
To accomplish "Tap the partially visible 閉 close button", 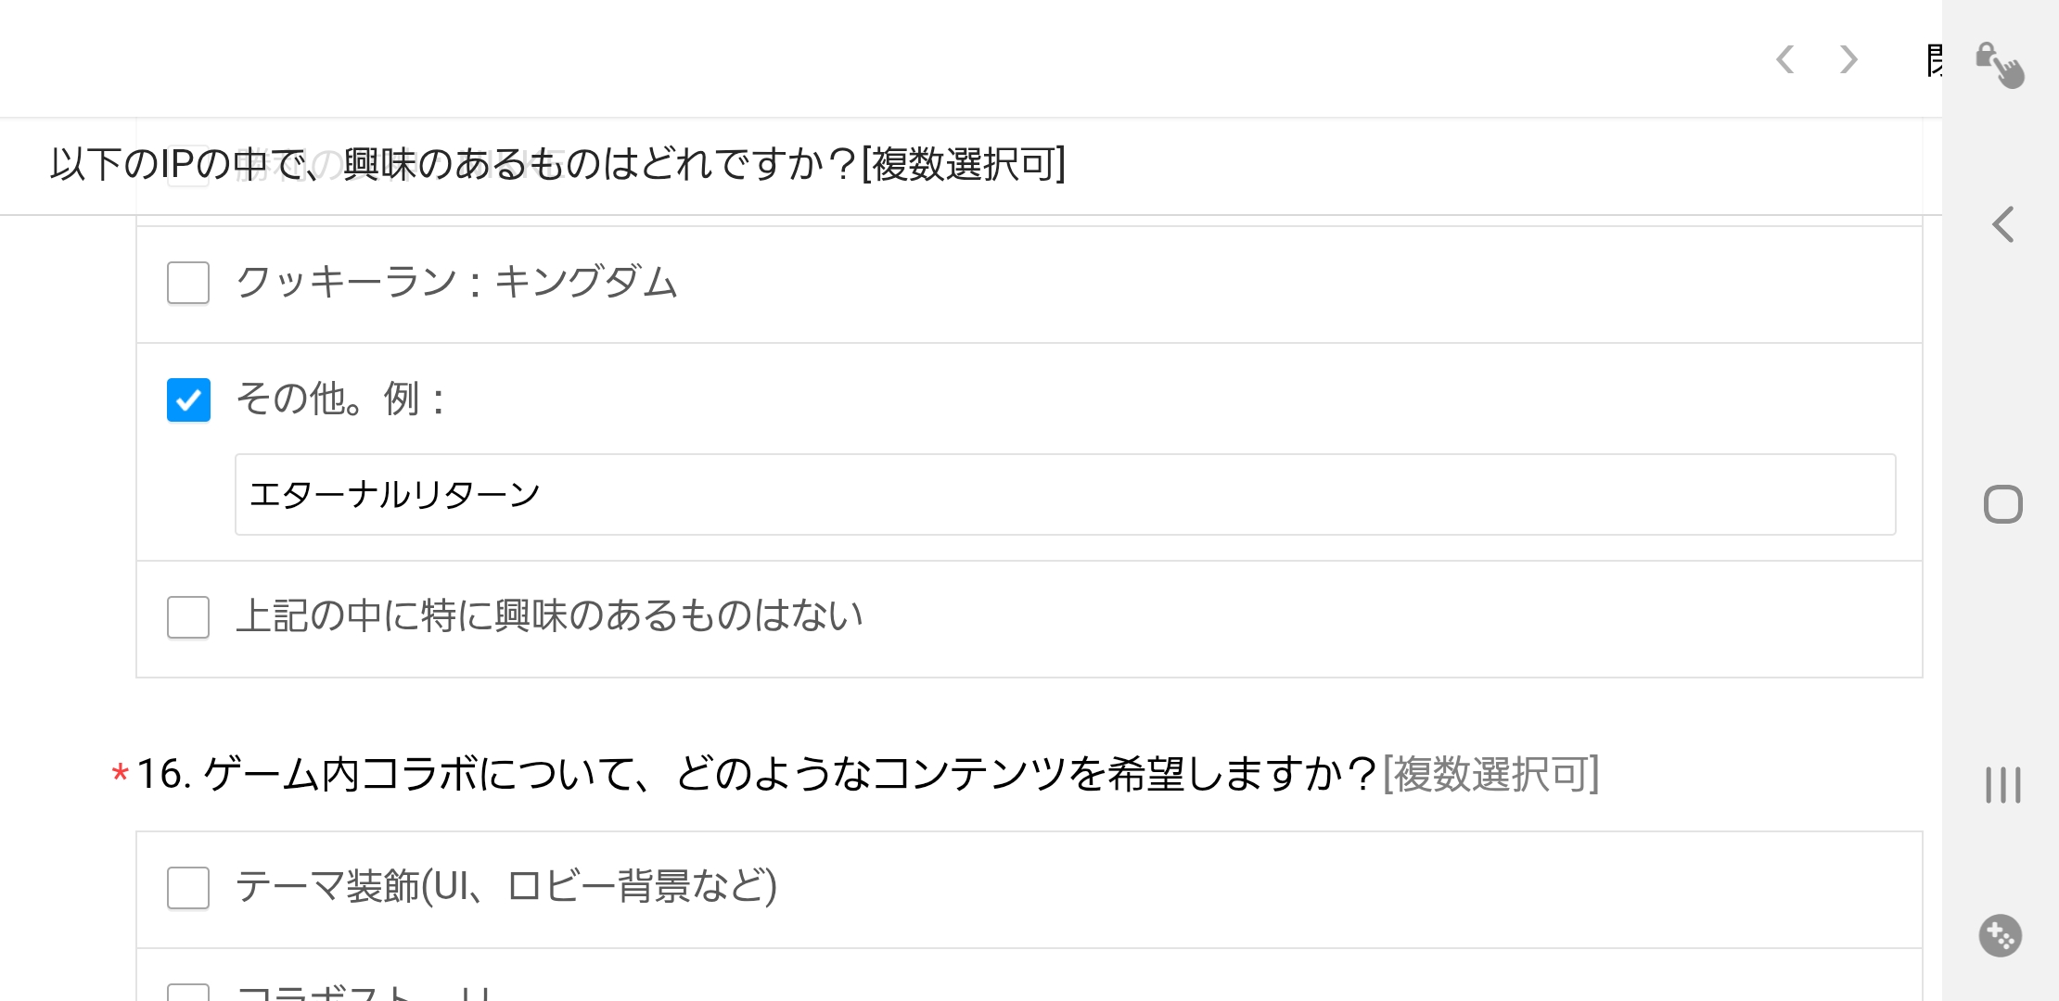I will [1934, 60].
